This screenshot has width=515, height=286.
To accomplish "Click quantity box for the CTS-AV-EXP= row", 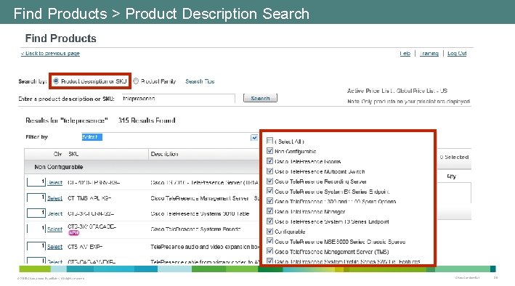I will click(x=36, y=246).
